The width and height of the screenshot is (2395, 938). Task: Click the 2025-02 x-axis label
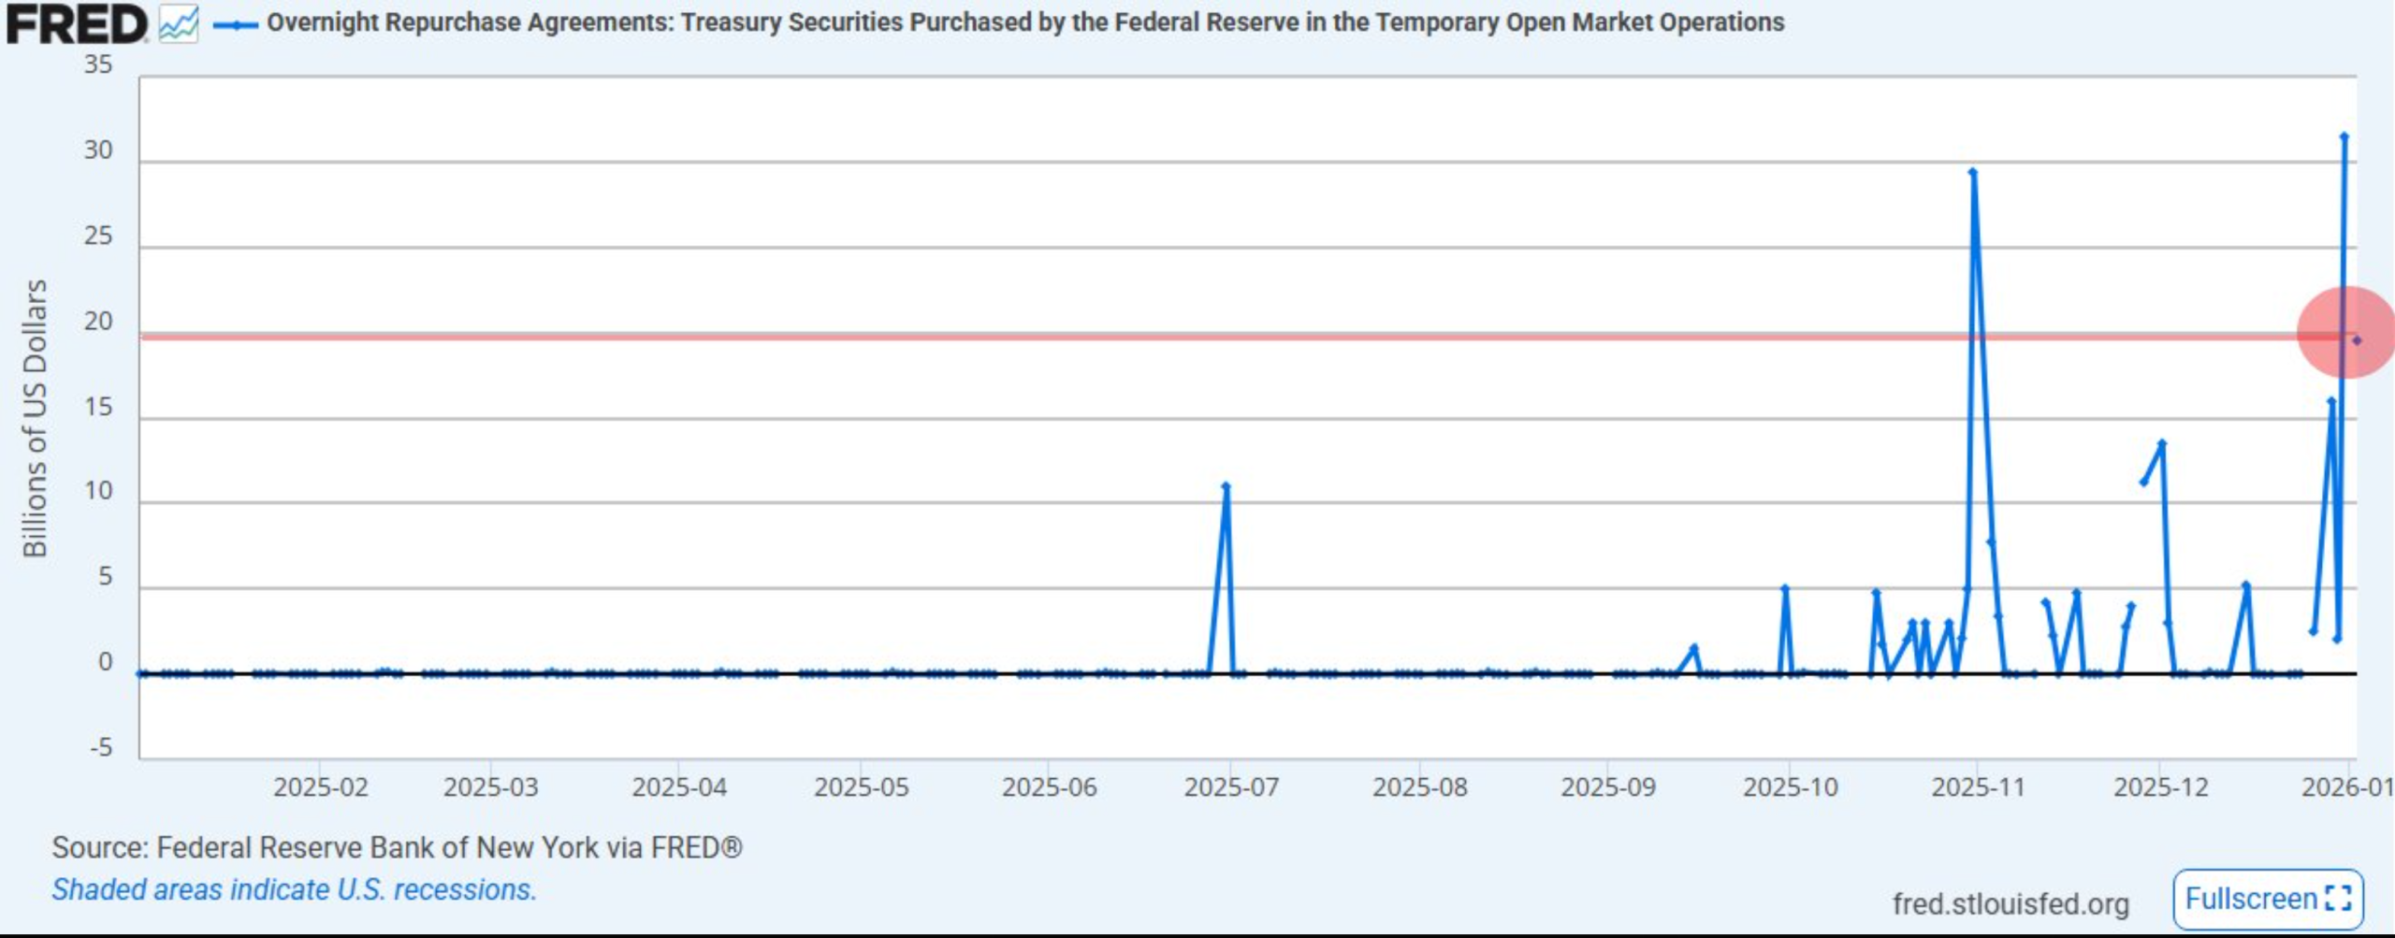pos(320,786)
